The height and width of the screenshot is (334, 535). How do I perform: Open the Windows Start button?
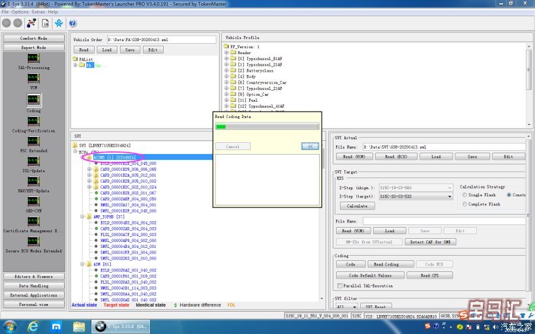pyautogui.click(x=9, y=327)
